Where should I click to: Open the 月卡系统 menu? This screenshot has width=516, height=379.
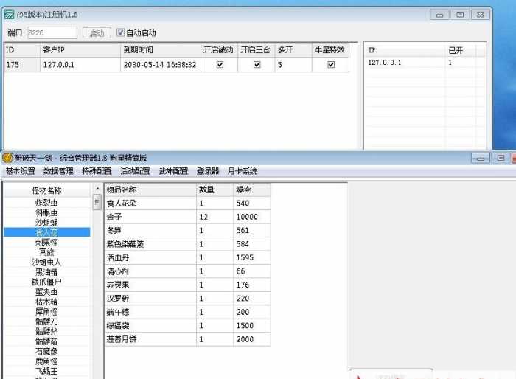pos(243,171)
